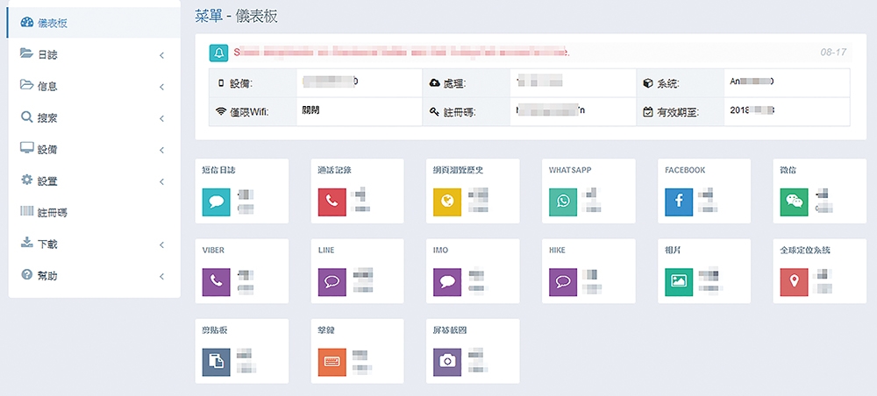Open the 剪貼板 clipboard icon
Screen dimensions: 877x396
click(x=216, y=362)
